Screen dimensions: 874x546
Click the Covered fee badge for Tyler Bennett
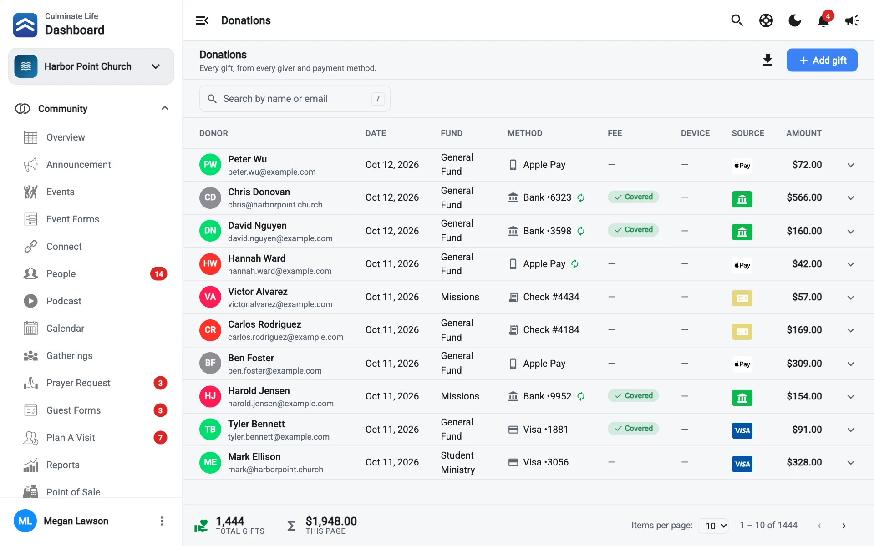point(633,429)
